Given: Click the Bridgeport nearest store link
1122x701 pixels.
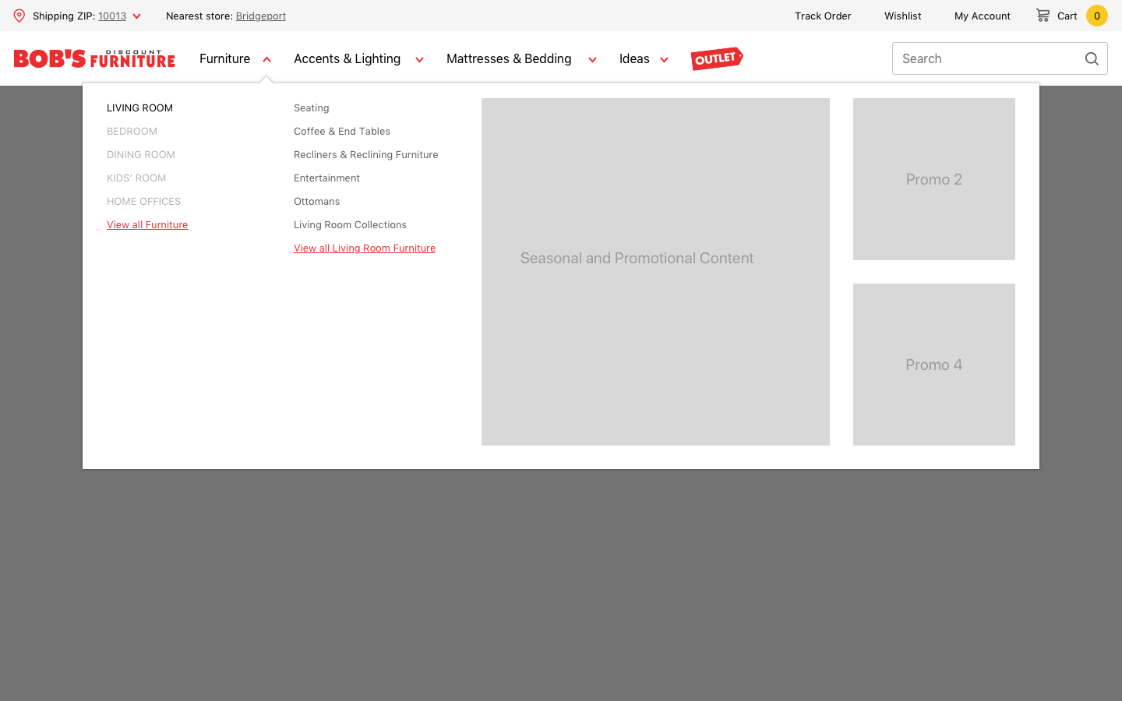Looking at the screenshot, I should tap(261, 16).
